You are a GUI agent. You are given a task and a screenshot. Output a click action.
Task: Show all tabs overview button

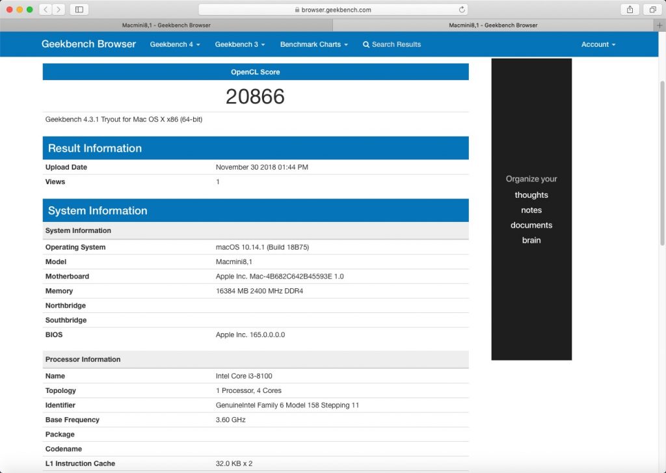pos(652,9)
